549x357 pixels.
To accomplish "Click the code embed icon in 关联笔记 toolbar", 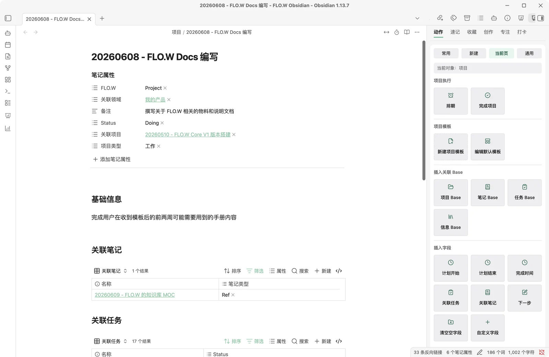I will tap(339, 271).
